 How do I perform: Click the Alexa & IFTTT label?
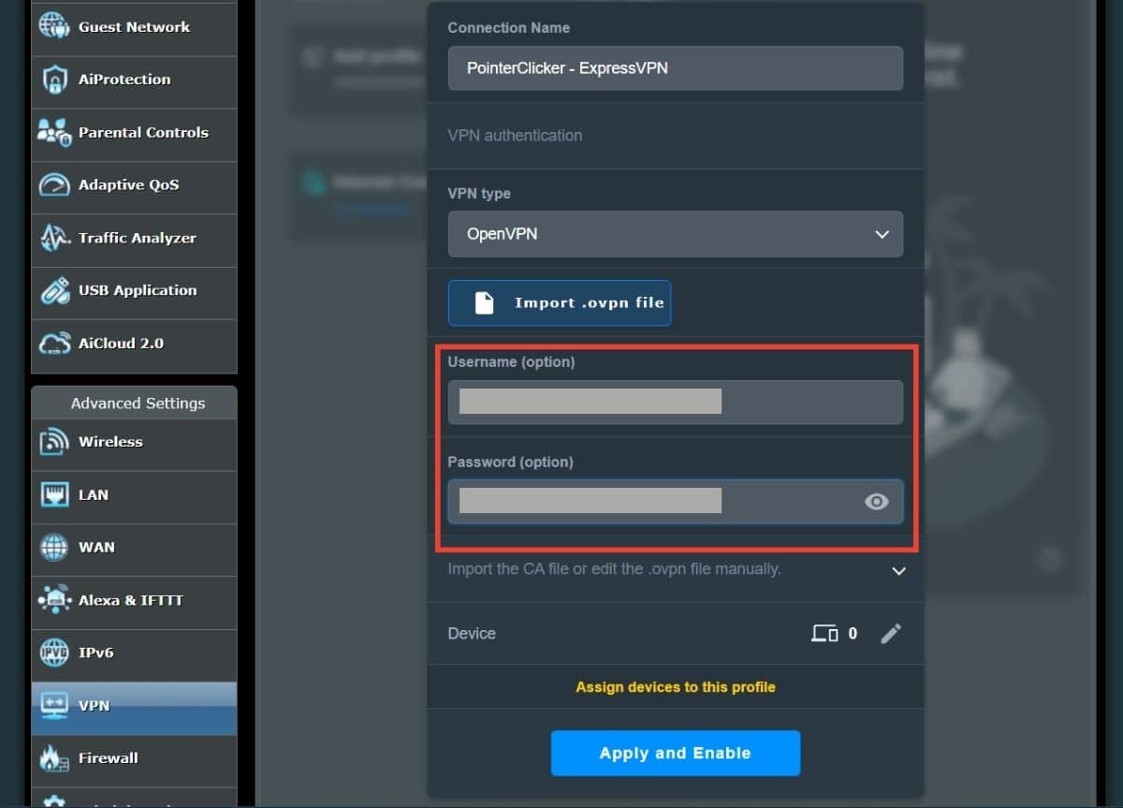[x=131, y=600]
